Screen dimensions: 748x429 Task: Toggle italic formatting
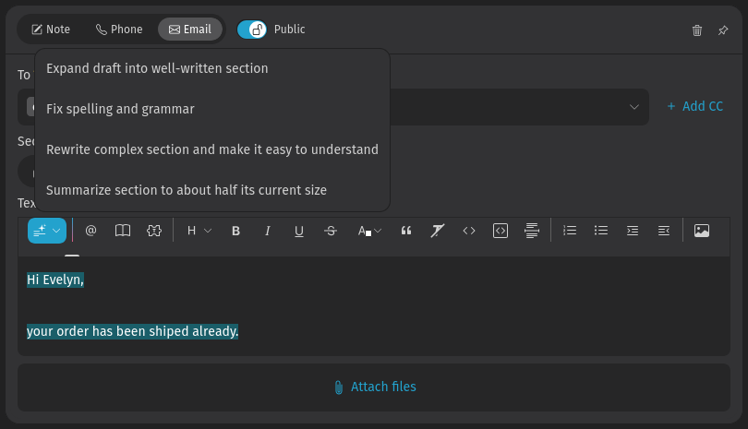click(x=268, y=231)
